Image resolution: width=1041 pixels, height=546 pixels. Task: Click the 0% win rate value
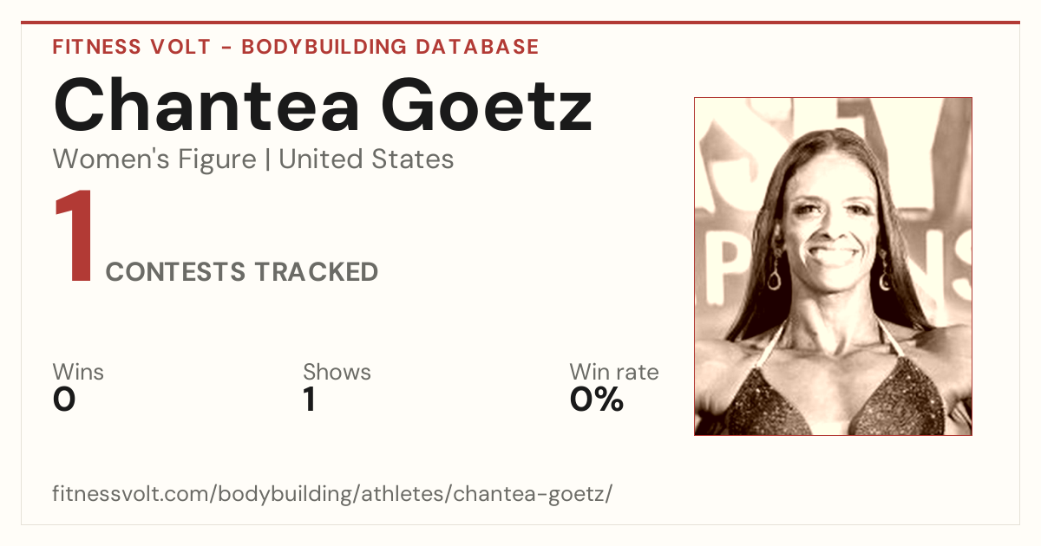pyautogui.click(x=597, y=400)
